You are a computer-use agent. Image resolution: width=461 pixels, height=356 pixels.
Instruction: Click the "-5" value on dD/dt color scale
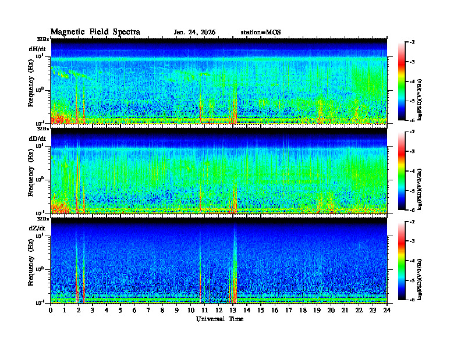pyautogui.click(x=412, y=191)
